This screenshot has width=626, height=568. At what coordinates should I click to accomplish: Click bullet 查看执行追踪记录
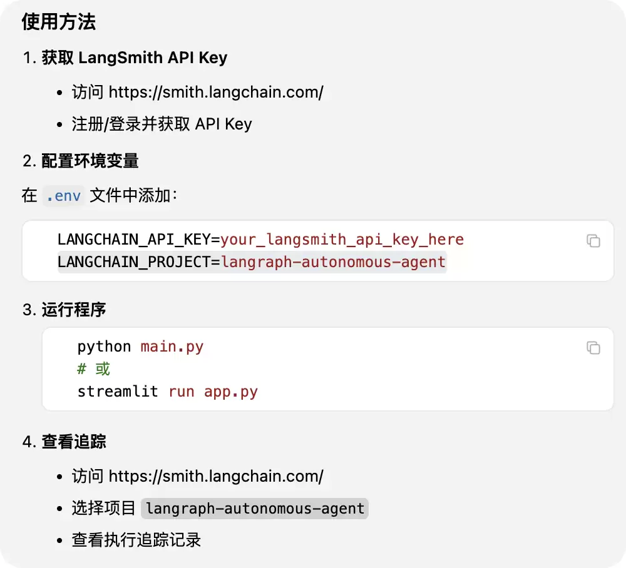coord(136,540)
